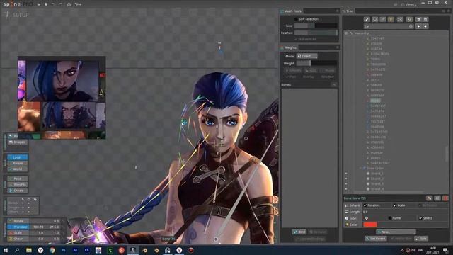
Task: Click the rename pencil icon for bone155
Action: click(429, 198)
